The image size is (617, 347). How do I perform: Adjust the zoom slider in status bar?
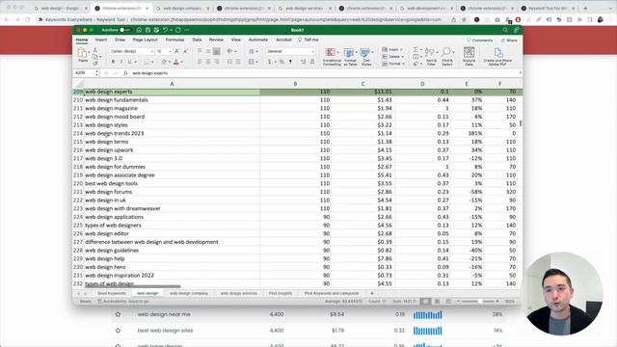click(480, 302)
